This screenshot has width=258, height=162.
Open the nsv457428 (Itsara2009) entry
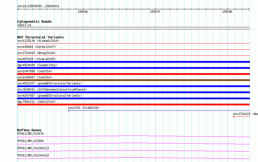point(37,59)
